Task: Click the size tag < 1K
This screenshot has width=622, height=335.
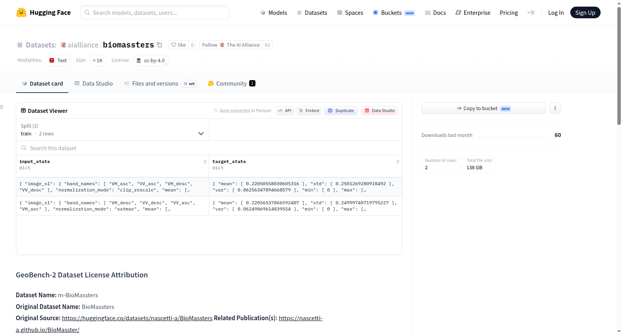Action: (98, 60)
